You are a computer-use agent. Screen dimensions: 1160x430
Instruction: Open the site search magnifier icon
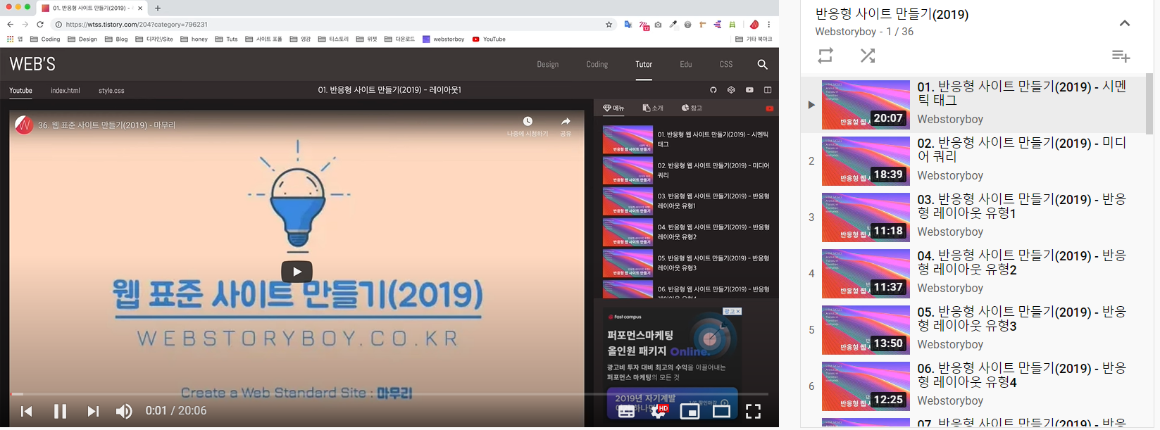pyautogui.click(x=762, y=64)
